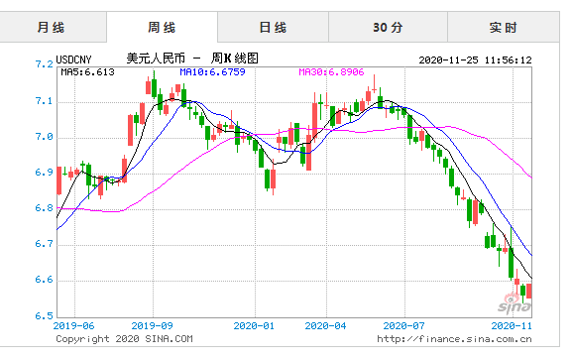The width and height of the screenshot is (572, 359).
Task: Click the 7.0 price axis label
Action: pos(45,137)
